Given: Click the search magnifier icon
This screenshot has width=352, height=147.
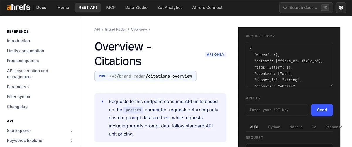Looking at the screenshot, I should click(285, 8).
